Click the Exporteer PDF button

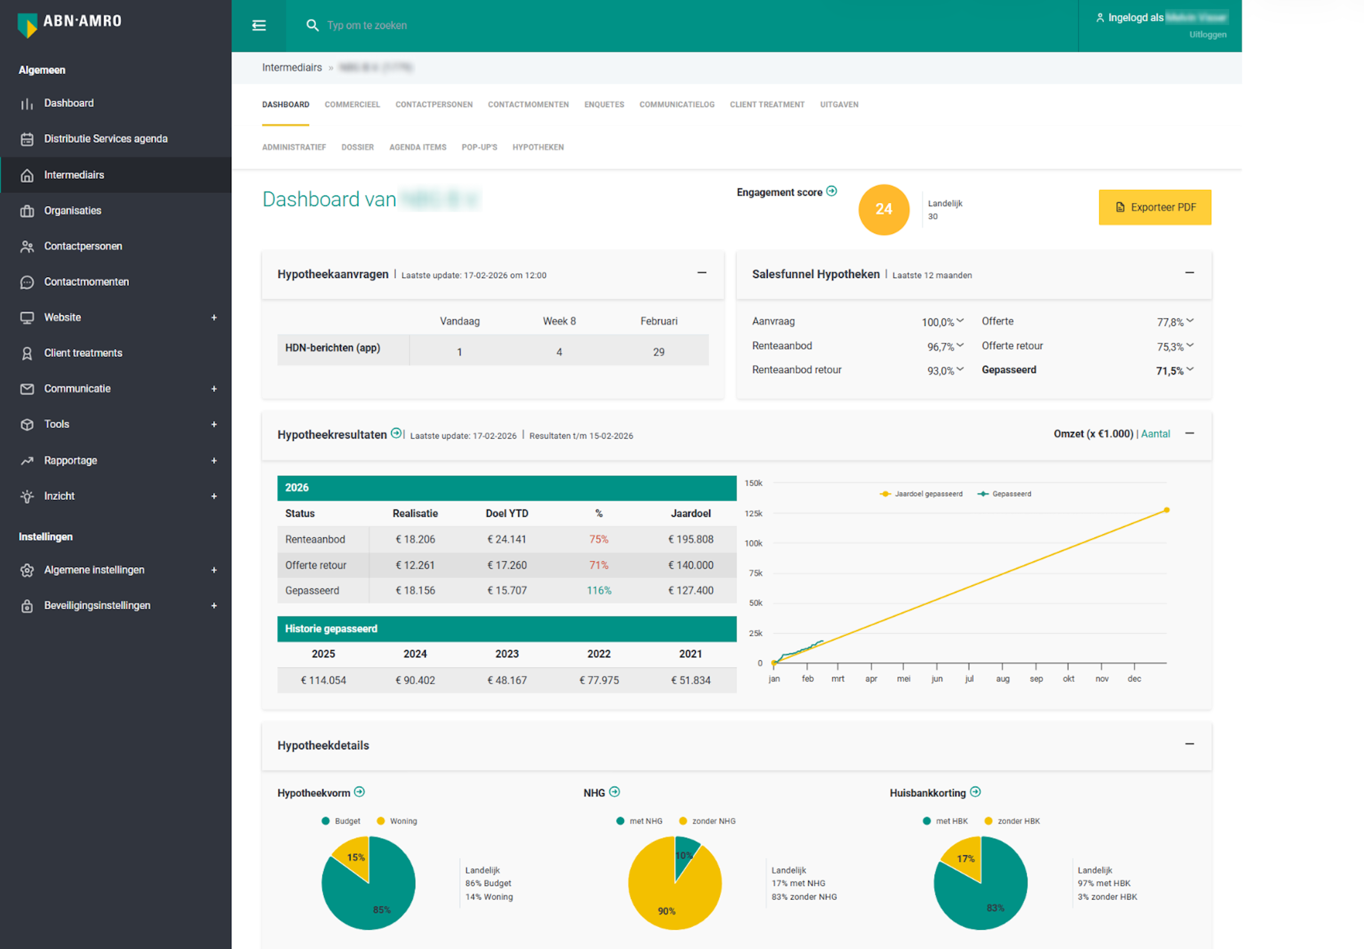click(x=1154, y=207)
